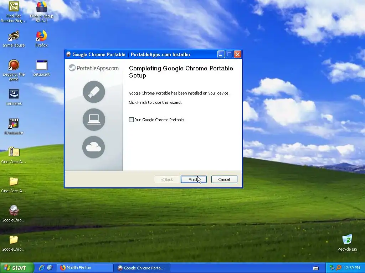Screen dimensions: 365x273
Task: Enable Run Google Chrome Portable checkbox
Action: pyautogui.click(x=131, y=120)
